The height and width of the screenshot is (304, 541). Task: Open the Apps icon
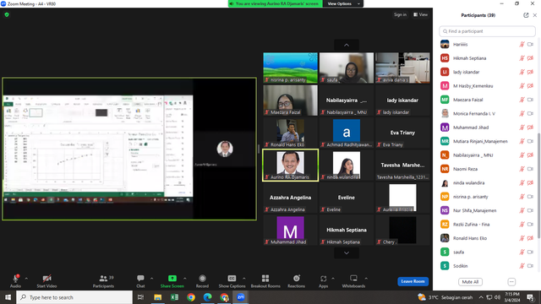323,278
